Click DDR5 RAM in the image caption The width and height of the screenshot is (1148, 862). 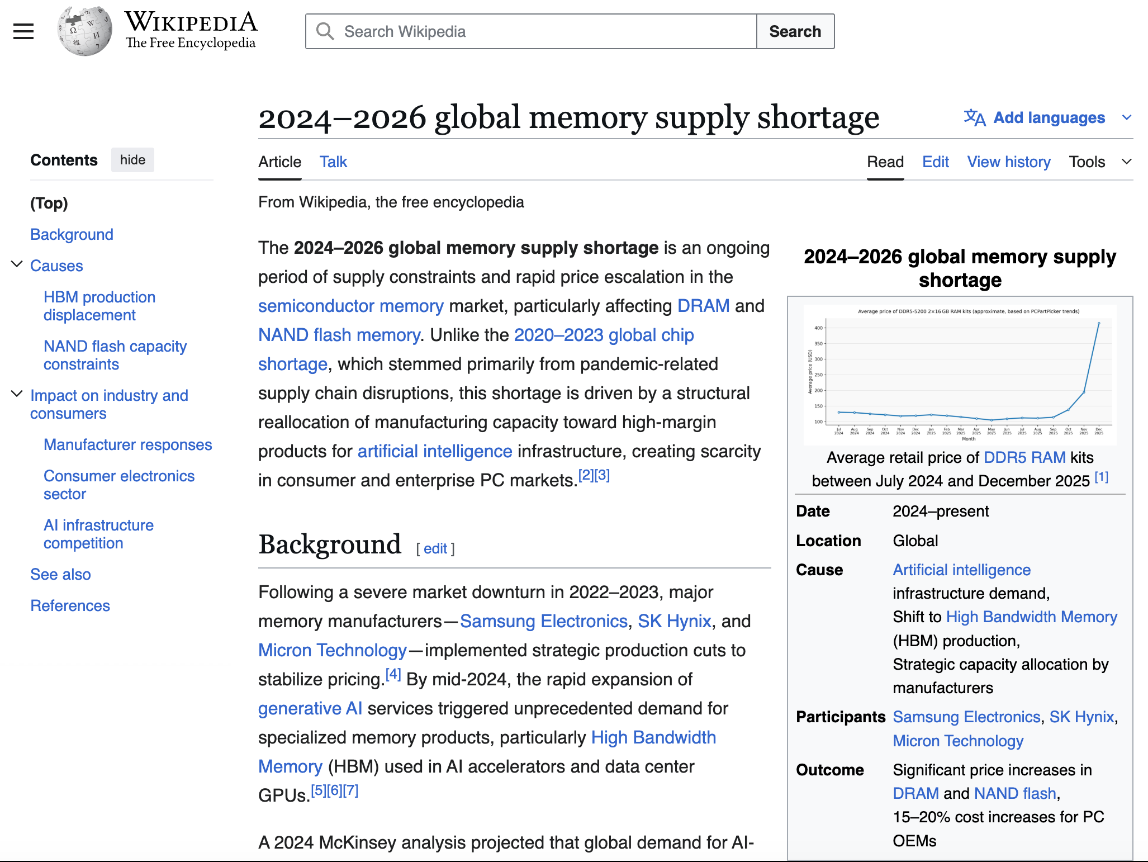tap(1024, 457)
